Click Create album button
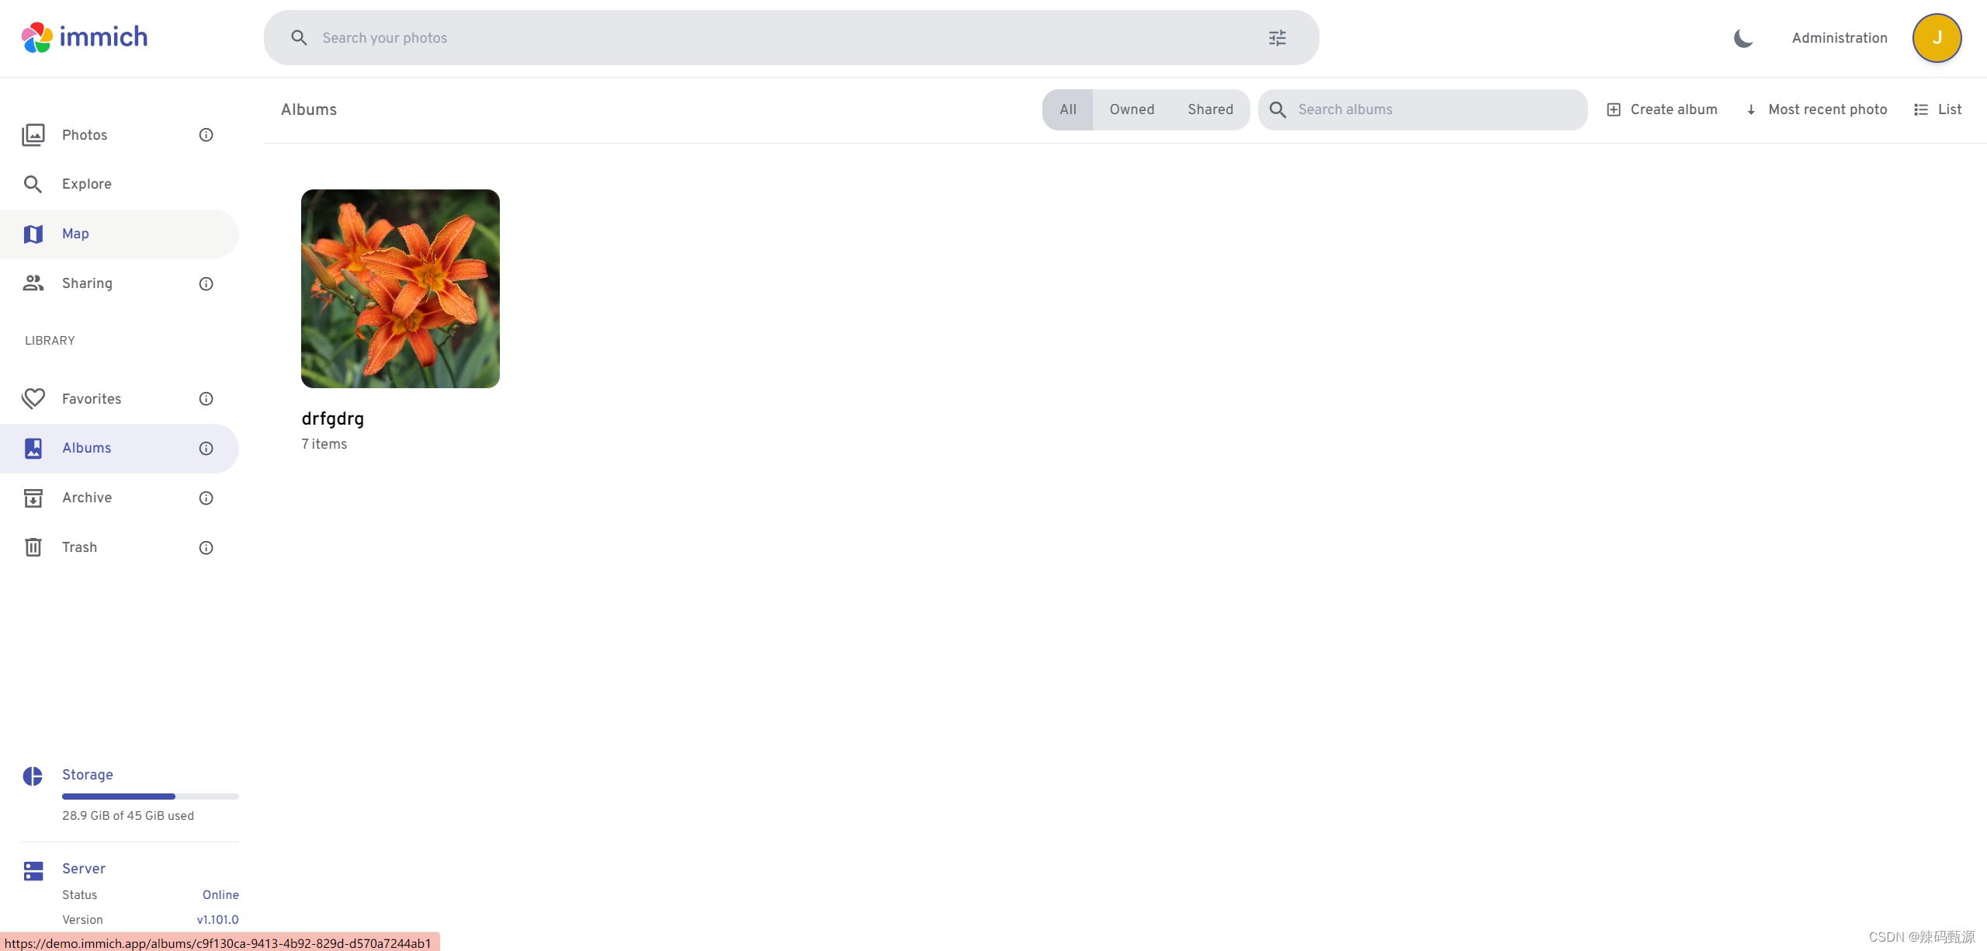1987x951 pixels. 1662,109
